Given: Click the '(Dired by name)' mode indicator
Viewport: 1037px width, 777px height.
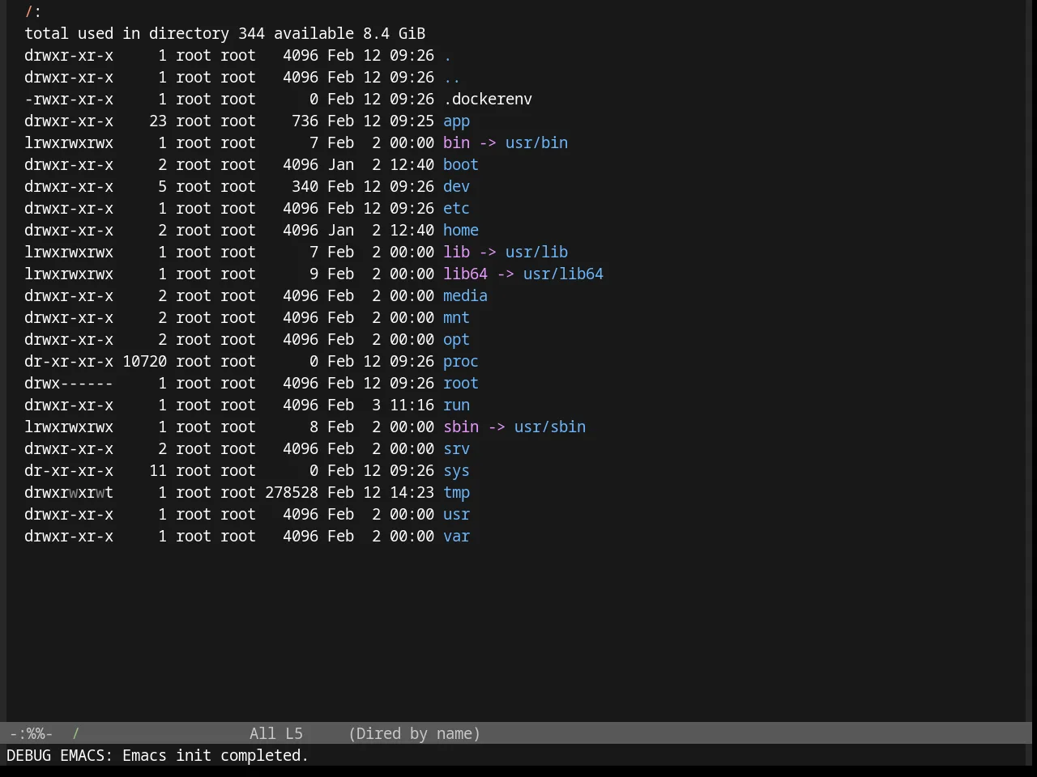Looking at the screenshot, I should pos(414,734).
